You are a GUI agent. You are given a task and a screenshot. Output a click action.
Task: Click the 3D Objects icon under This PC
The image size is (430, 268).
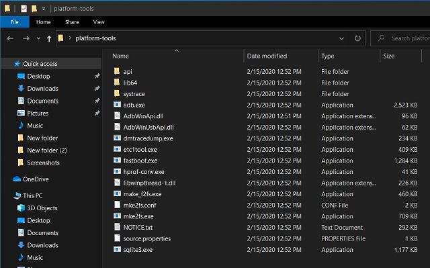[x=21, y=208]
